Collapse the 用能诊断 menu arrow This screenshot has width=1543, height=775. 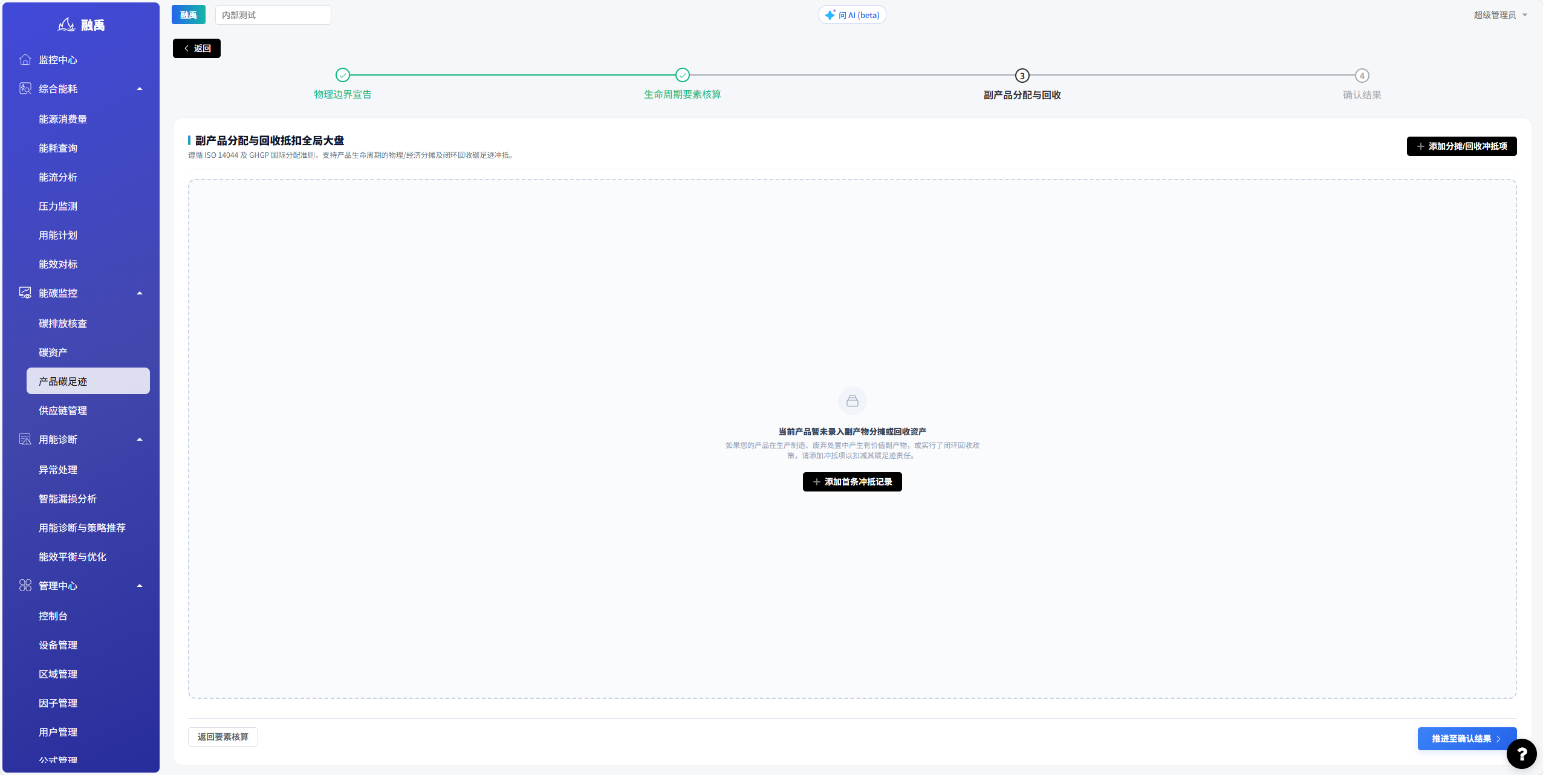click(140, 439)
